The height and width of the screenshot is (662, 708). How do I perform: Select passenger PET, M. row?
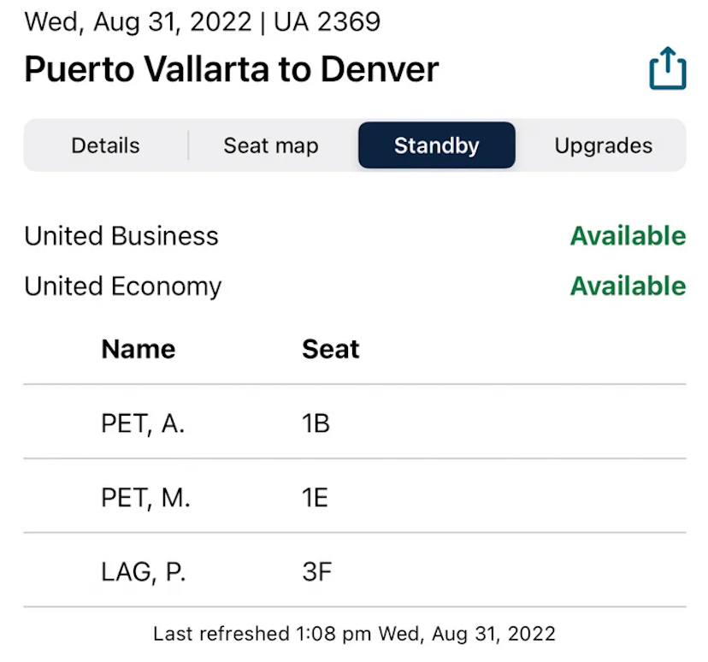pos(144,497)
